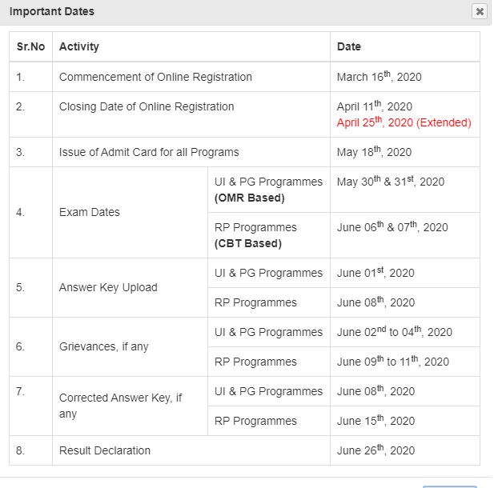
Task: Close the Important Dates dialog
Action: point(479,11)
